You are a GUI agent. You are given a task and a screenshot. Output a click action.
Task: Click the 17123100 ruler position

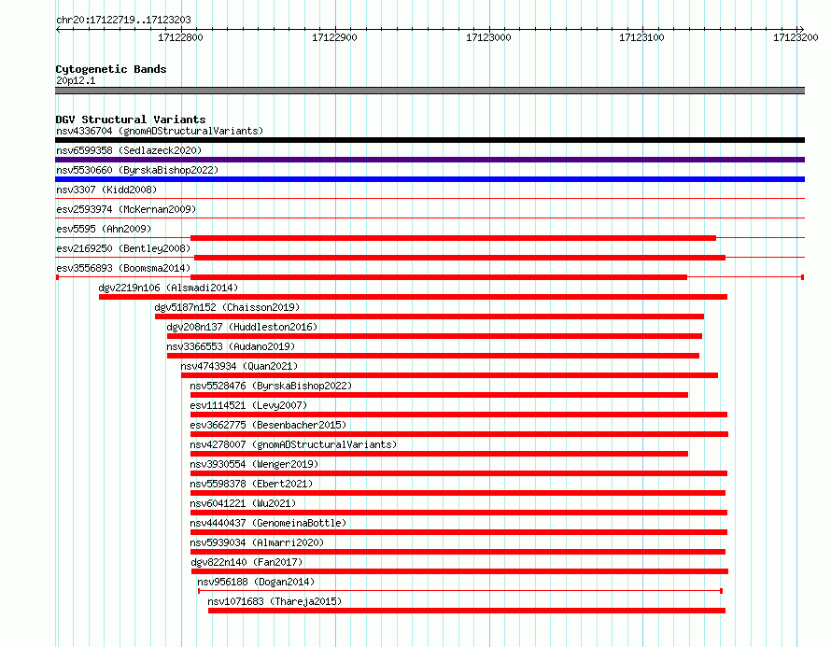pos(641,37)
